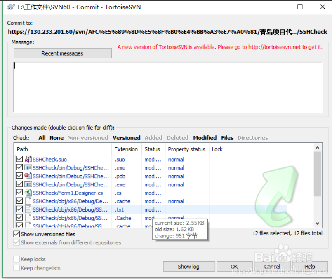
Task: Enable Keep changelists checkbox
Action: point(16,268)
